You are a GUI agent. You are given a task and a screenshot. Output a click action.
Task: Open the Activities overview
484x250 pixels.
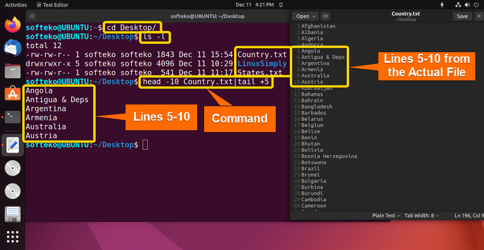16,5
